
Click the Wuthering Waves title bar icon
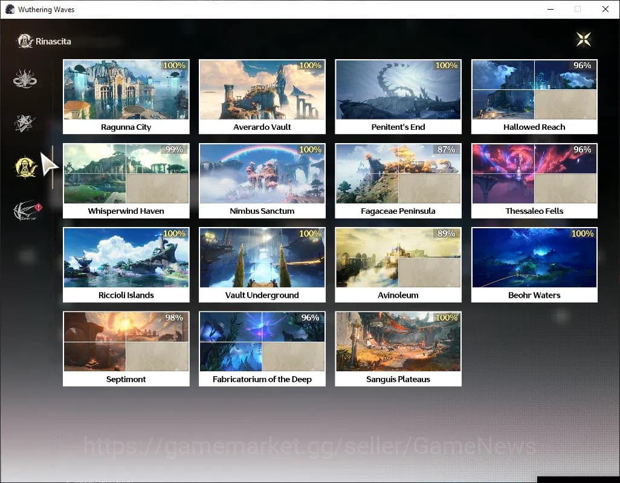point(10,10)
